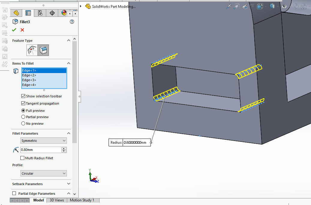311x205 pixels.
Task: Open the Circular profile dropdown
Action: [44, 173]
